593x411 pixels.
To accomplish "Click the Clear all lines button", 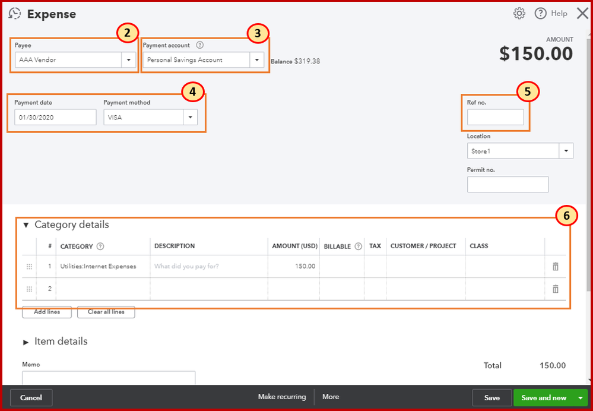I will click(x=106, y=312).
